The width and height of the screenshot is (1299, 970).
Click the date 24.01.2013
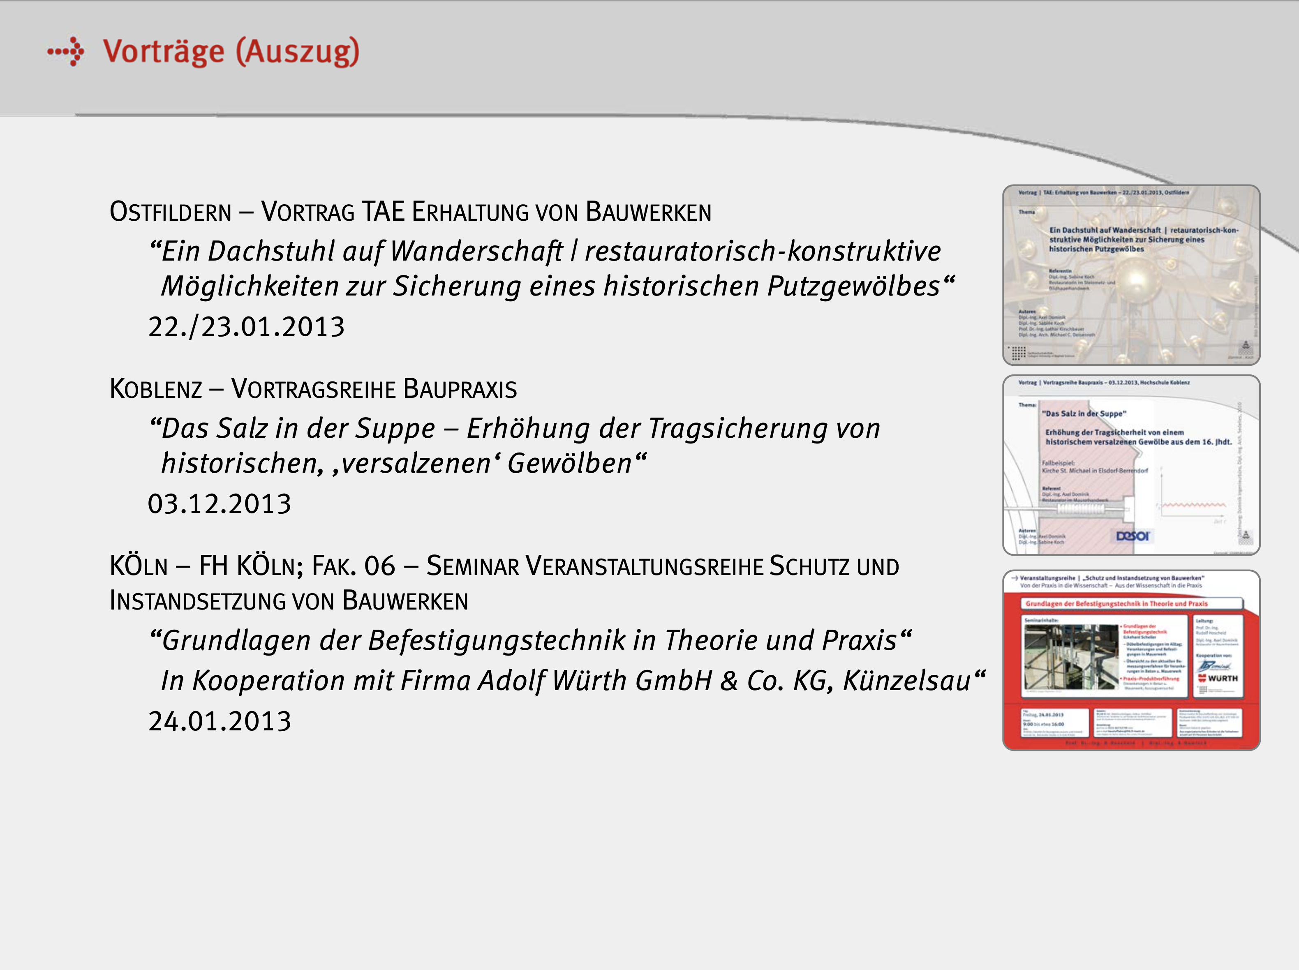pyautogui.click(x=219, y=722)
